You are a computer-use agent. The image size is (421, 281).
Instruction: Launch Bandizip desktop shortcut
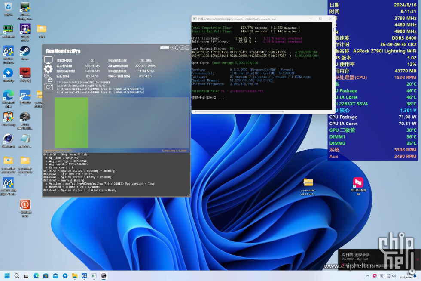pyautogui.click(x=8, y=75)
